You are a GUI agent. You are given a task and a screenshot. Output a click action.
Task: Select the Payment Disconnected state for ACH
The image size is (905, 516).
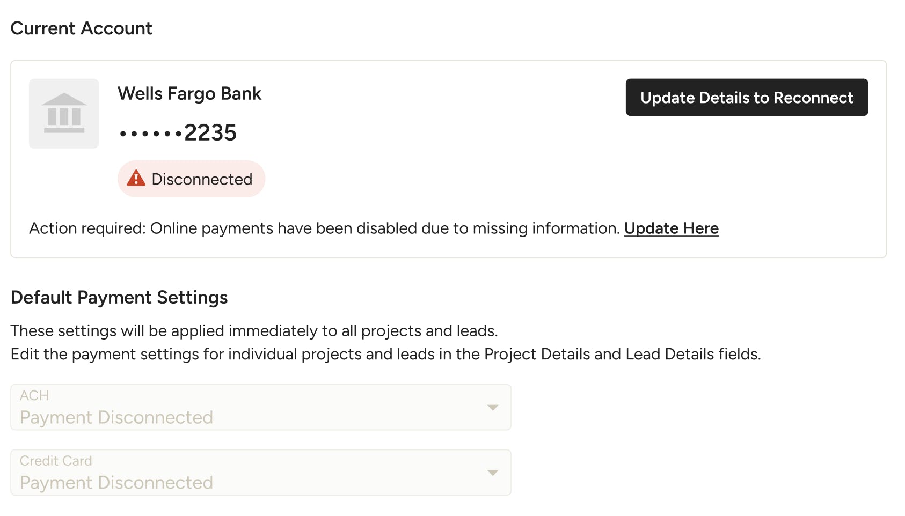[x=260, y=407]
